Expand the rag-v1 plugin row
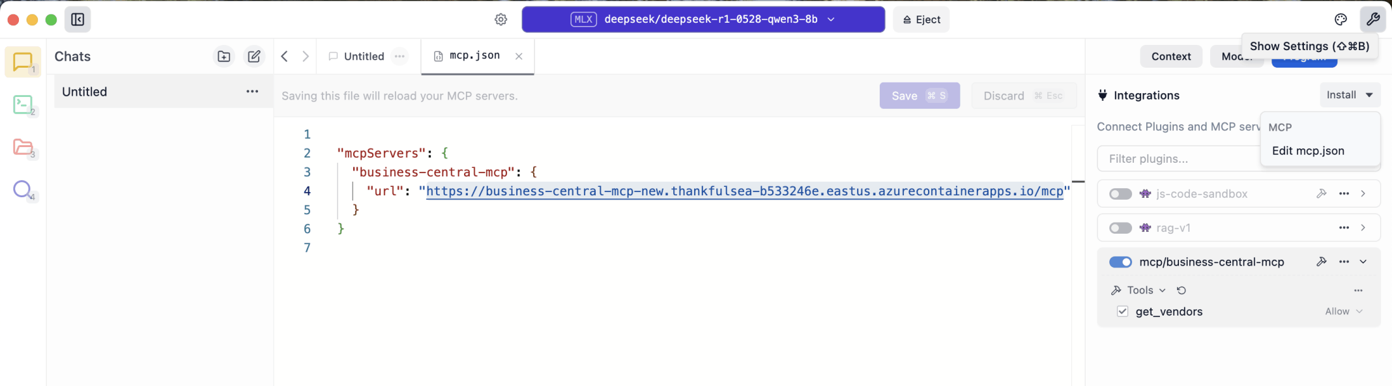 (x=1363, y=228)
